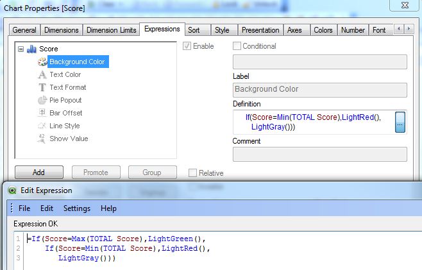Click the Text Color letter A icon
Screen dimensions: 422x270
(x=42, y=74)
